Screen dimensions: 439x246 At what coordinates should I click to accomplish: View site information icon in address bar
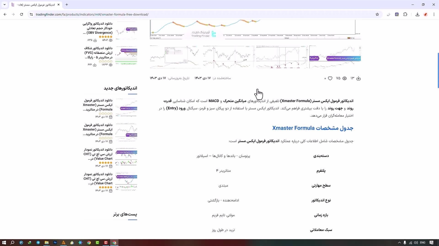[x=31, y=14]
